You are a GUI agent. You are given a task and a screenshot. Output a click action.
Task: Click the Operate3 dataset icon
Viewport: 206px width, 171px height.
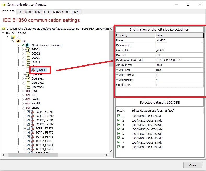28,87
